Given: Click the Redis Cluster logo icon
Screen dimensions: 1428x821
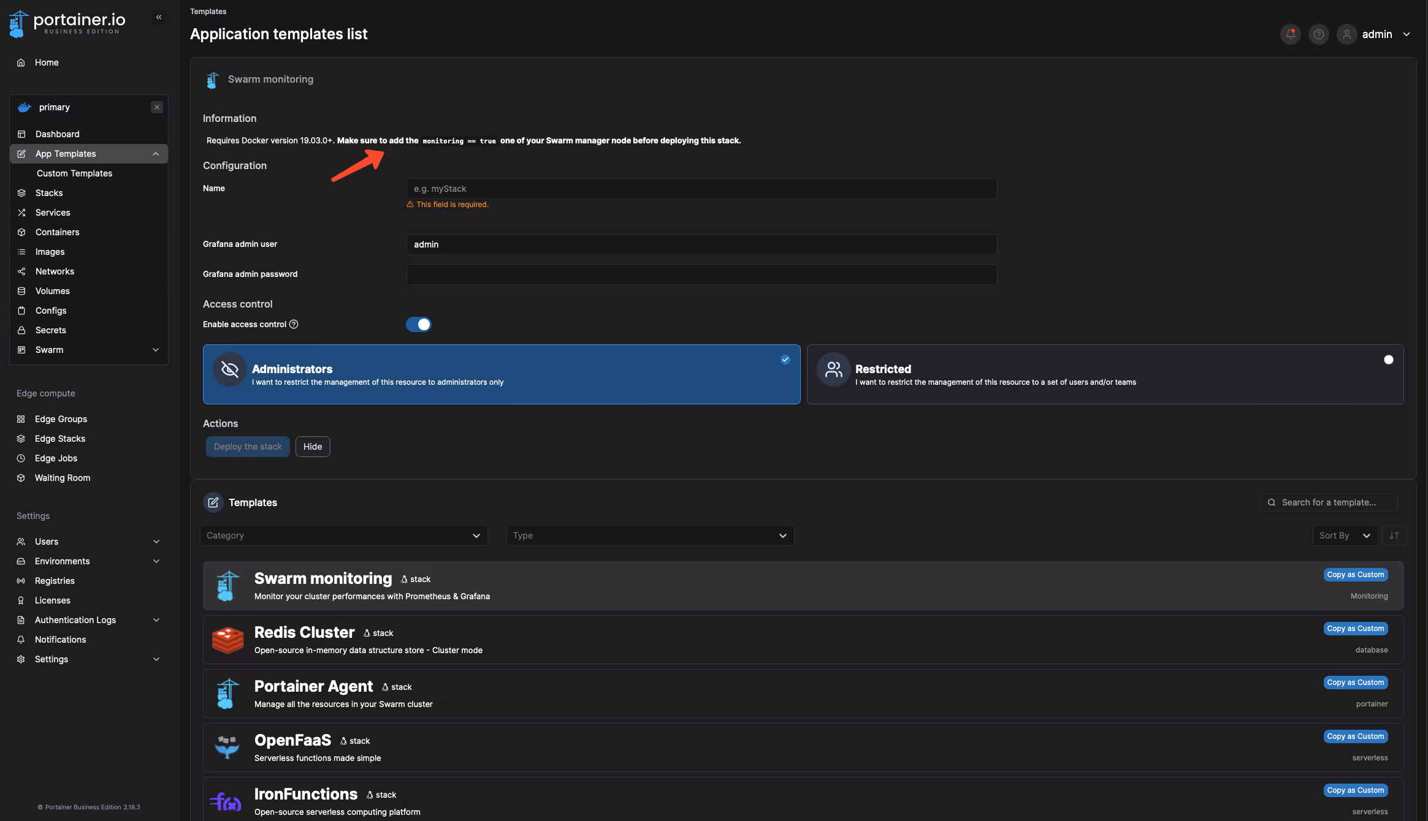Looking at the screenshot, I should [x=227, y=640].
